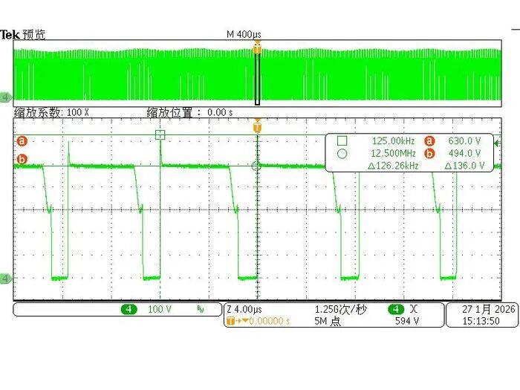Click the Δ136.0 V delta readout
520x390 pixels.
[464, 166]
